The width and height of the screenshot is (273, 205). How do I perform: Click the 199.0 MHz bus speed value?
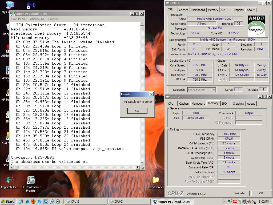coord(200,75)
